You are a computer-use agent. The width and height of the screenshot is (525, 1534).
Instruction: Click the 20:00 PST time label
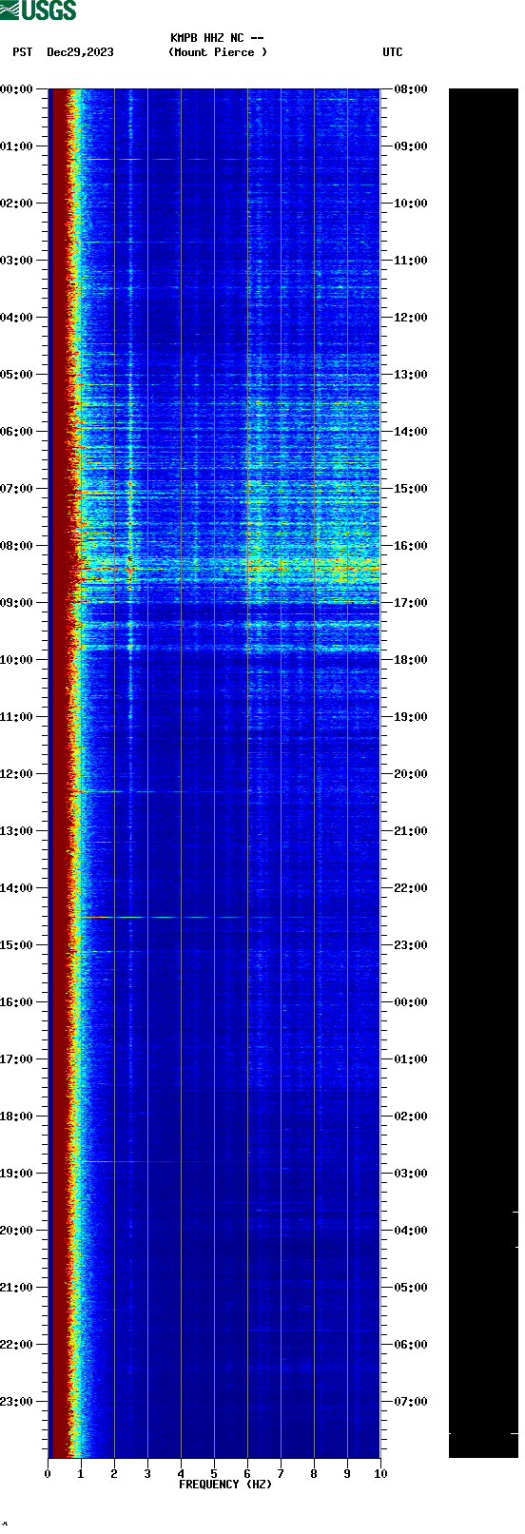[x=17, y=1231]
